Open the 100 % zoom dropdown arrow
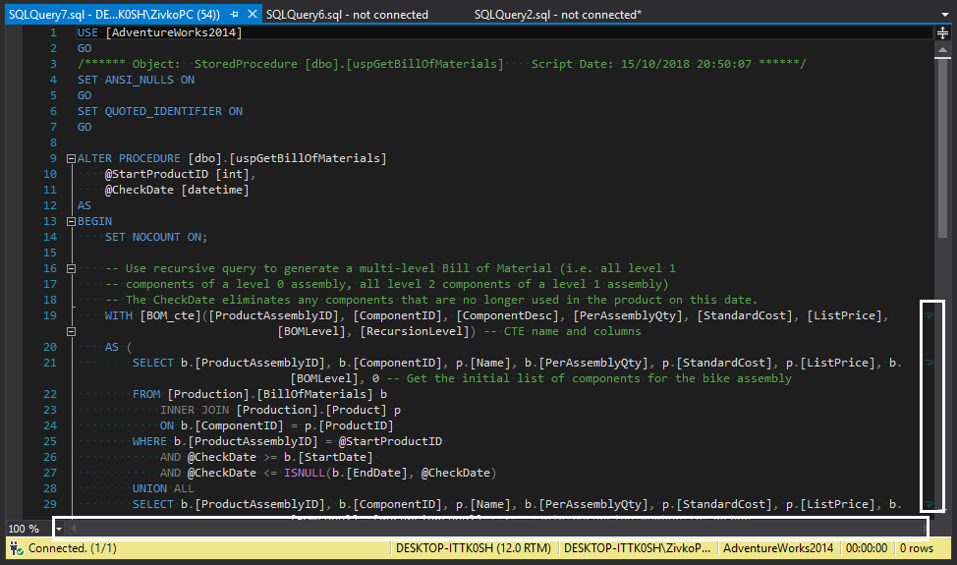This screenshot has height=565, width=957. click(59, 529)
